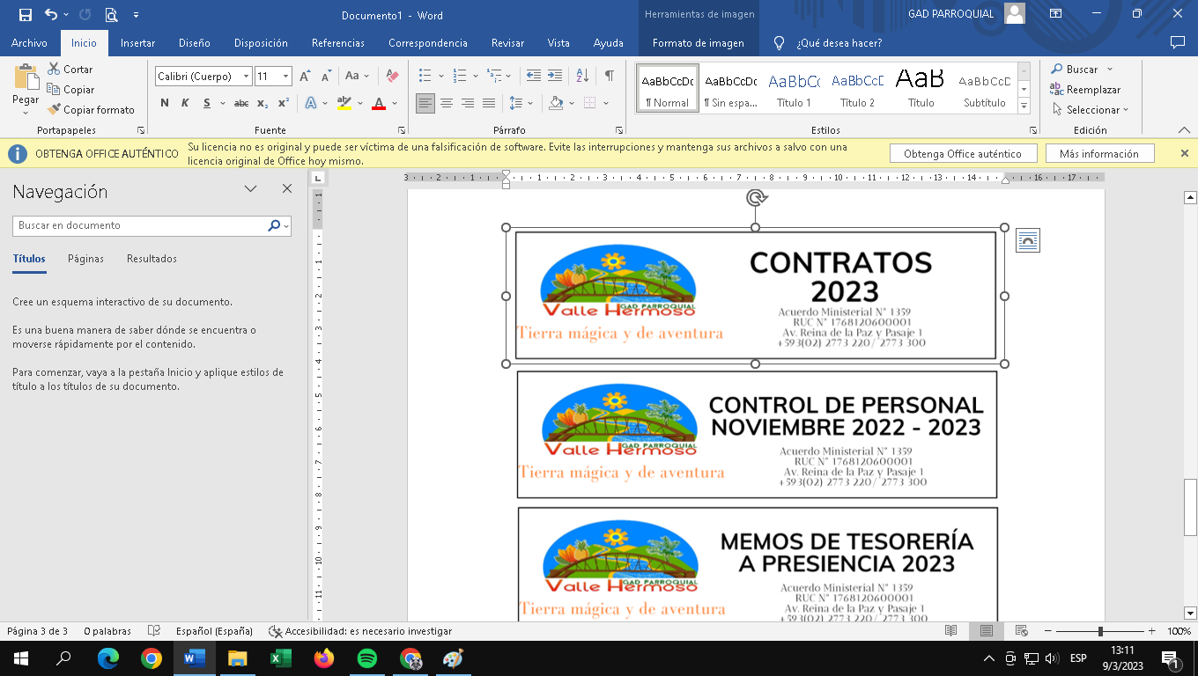This screenshot has height=676, width=1198.
Task: Click the Obtenga Office auténtico button
Action: [962, 153]
